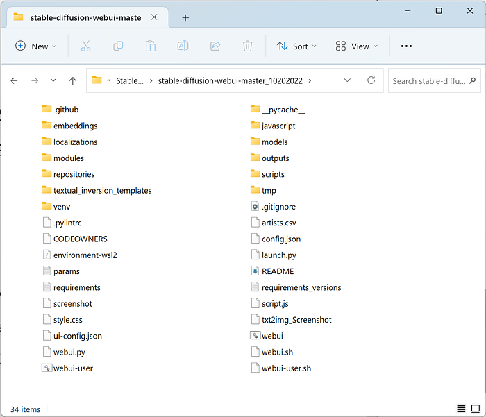Select the README markdown file icon
Viewport: 486px width, 417px height.
coord(255,271)
